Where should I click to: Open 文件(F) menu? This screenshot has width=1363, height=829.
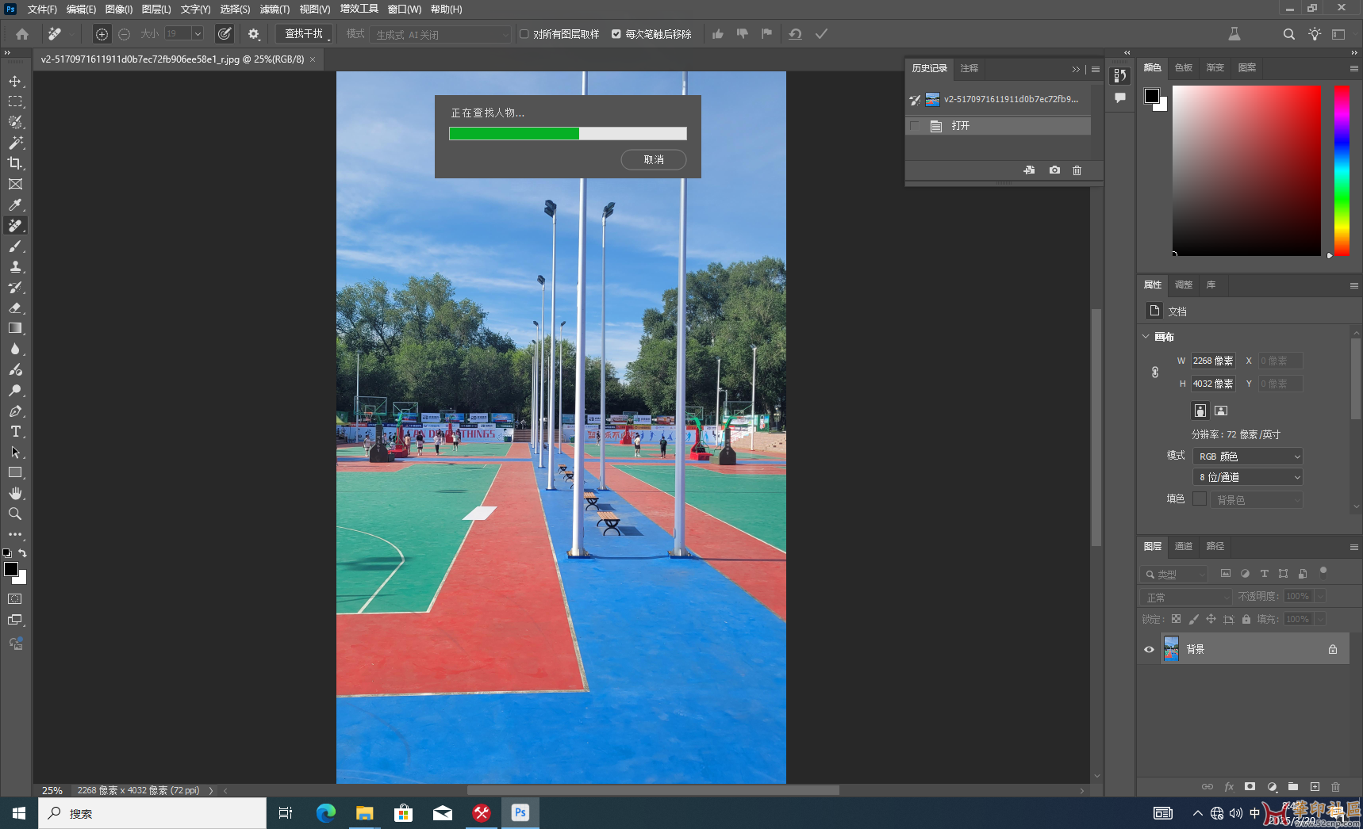pyautogui.click(x=42, y=10)
